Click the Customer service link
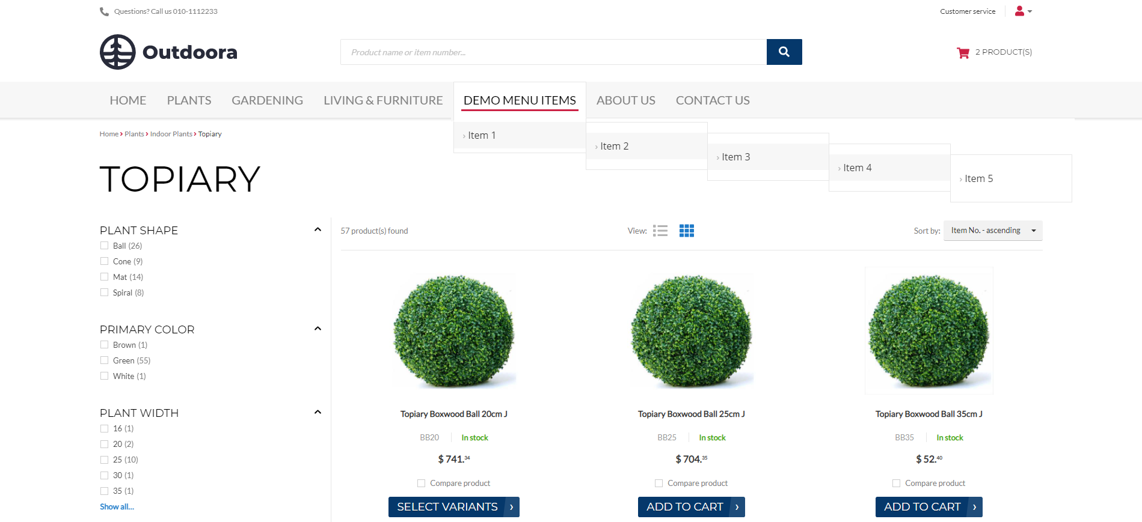Image resolution: width=1142 pixels, height=522 pixels. (968, 11)
